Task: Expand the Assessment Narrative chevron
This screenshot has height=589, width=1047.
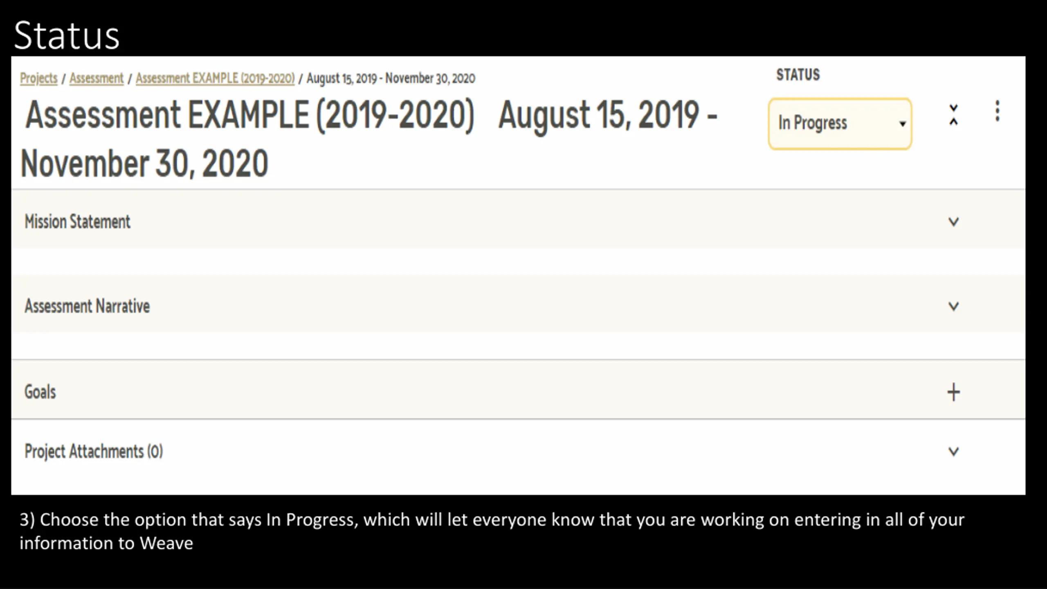Action: click(x=953, y=306)
